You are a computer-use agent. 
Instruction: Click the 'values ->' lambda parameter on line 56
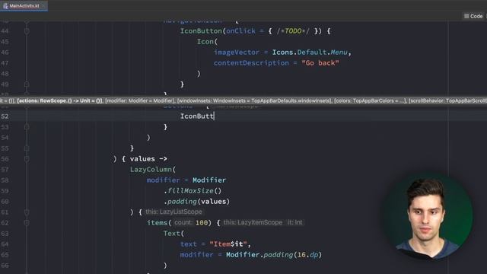(148, 159)
